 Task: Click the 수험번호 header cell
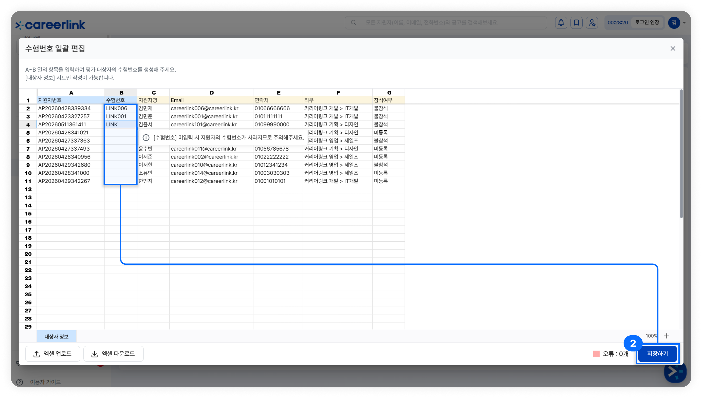(121, 100)
